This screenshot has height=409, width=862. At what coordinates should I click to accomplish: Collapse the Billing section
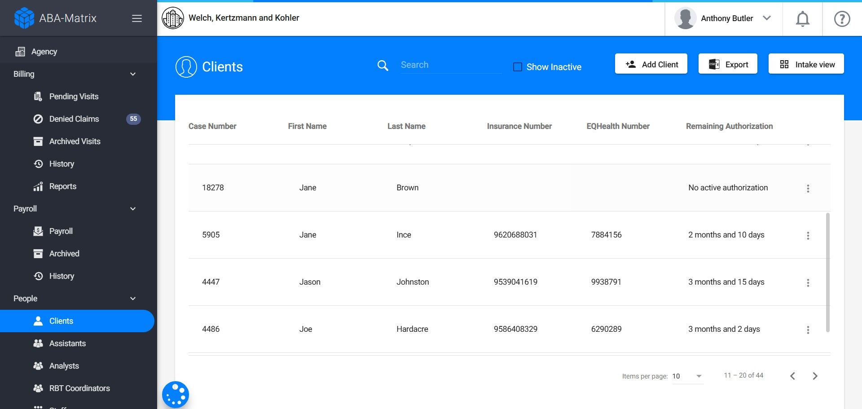coord(132,74)
